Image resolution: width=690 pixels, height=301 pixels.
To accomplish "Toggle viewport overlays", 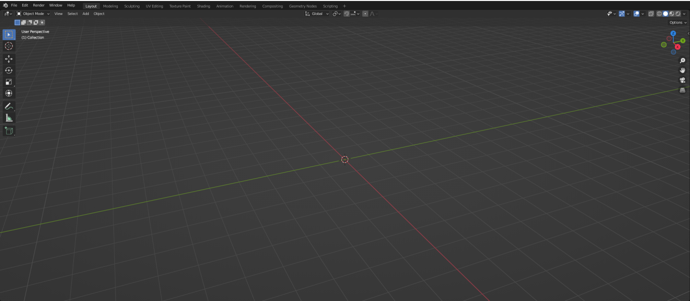I will pos(636,13).
